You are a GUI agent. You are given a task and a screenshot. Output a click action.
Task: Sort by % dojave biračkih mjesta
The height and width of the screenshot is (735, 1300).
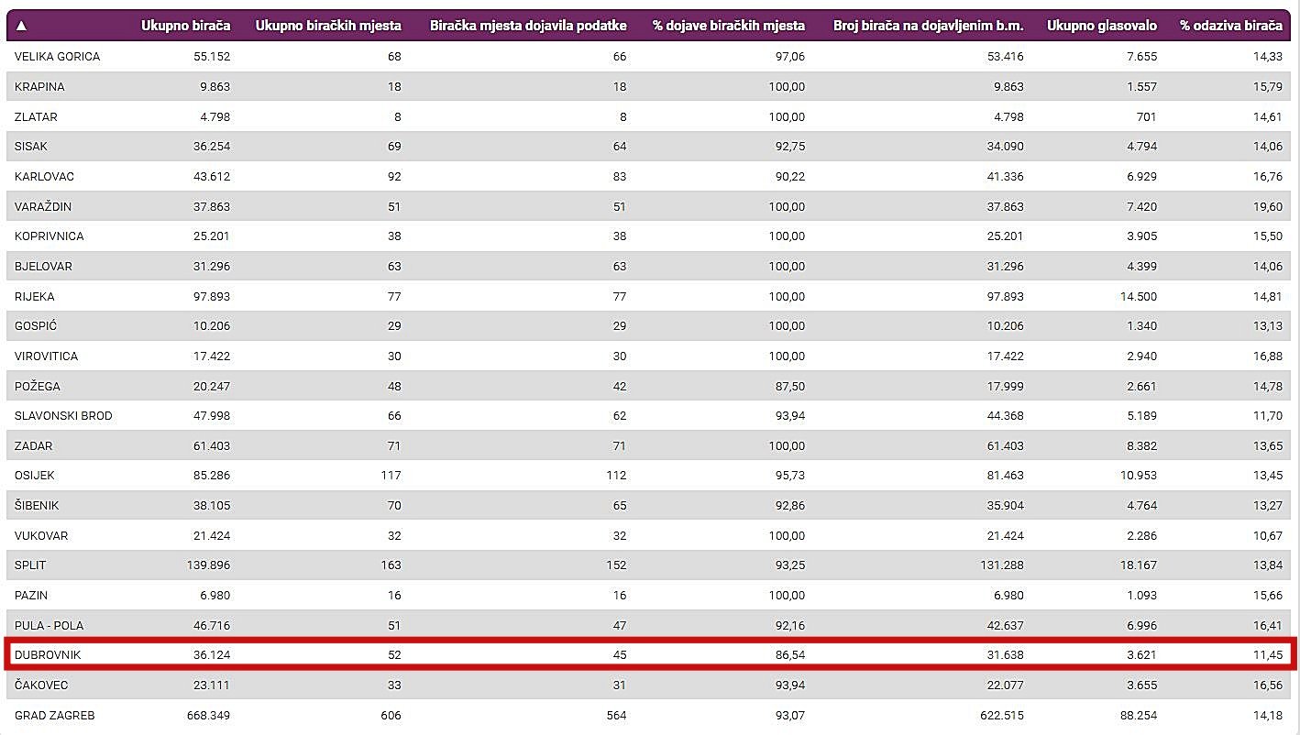click(728, 26)
